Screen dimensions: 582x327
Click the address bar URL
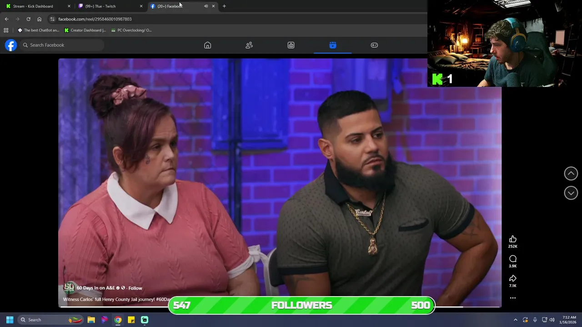coord(95,19)
